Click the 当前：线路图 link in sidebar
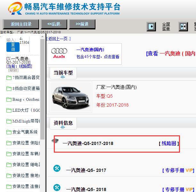Image resolution: width=196 pixels, height=192 pixels. [x=19, y=66]
